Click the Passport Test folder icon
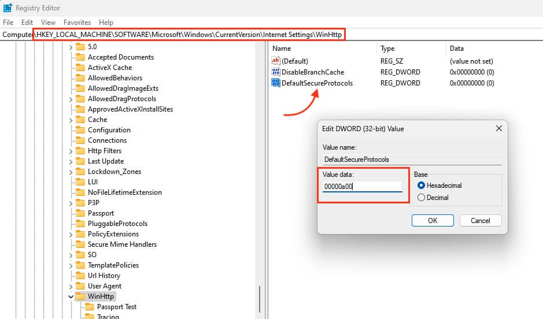The image size is (543, 319). [90, 307]
